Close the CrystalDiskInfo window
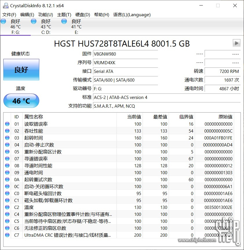Screen dimensions: 244x250 235,5
